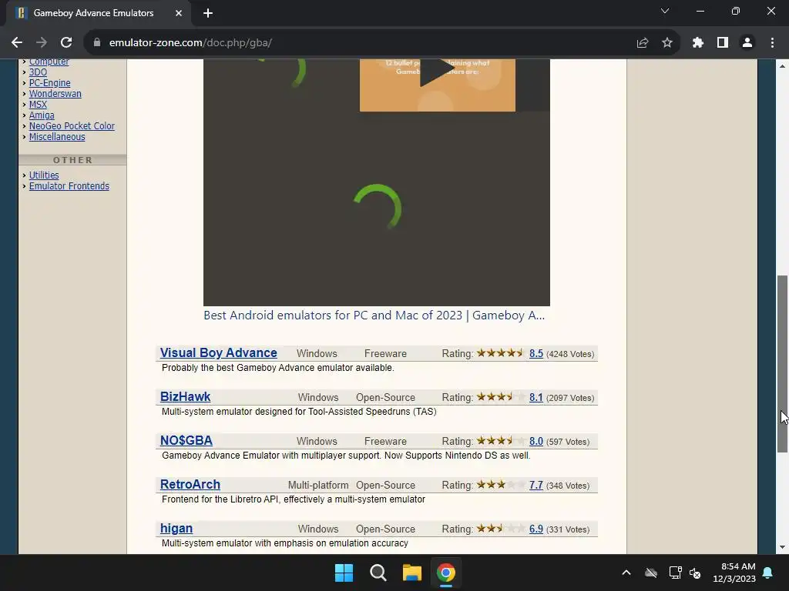Show hidden system tray icons
This screenshot has width=789, height=591.
626,573
